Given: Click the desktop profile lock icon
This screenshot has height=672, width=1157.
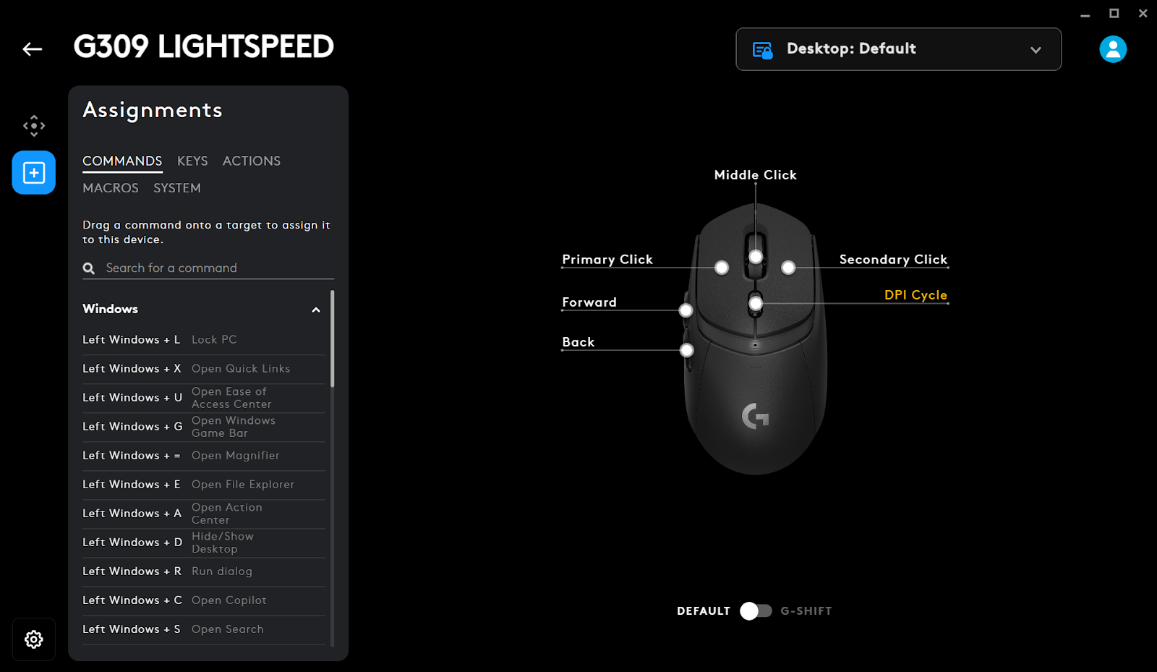Looking at the screenshot, I should click(763, 50).
